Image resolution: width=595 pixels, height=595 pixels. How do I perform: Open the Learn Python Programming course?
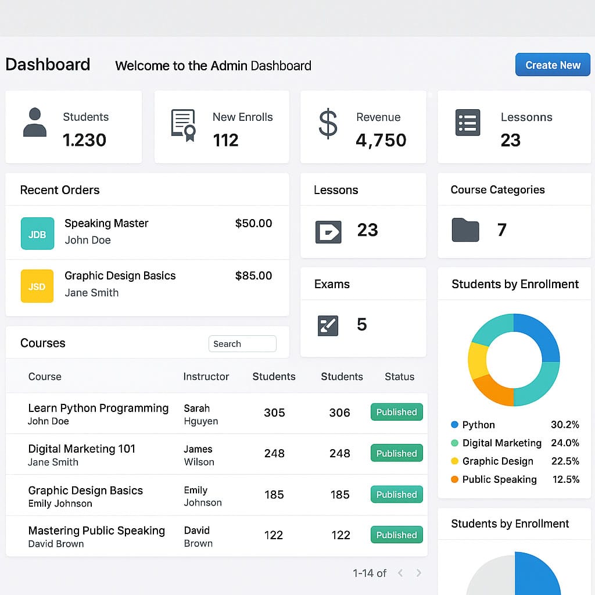98,408
